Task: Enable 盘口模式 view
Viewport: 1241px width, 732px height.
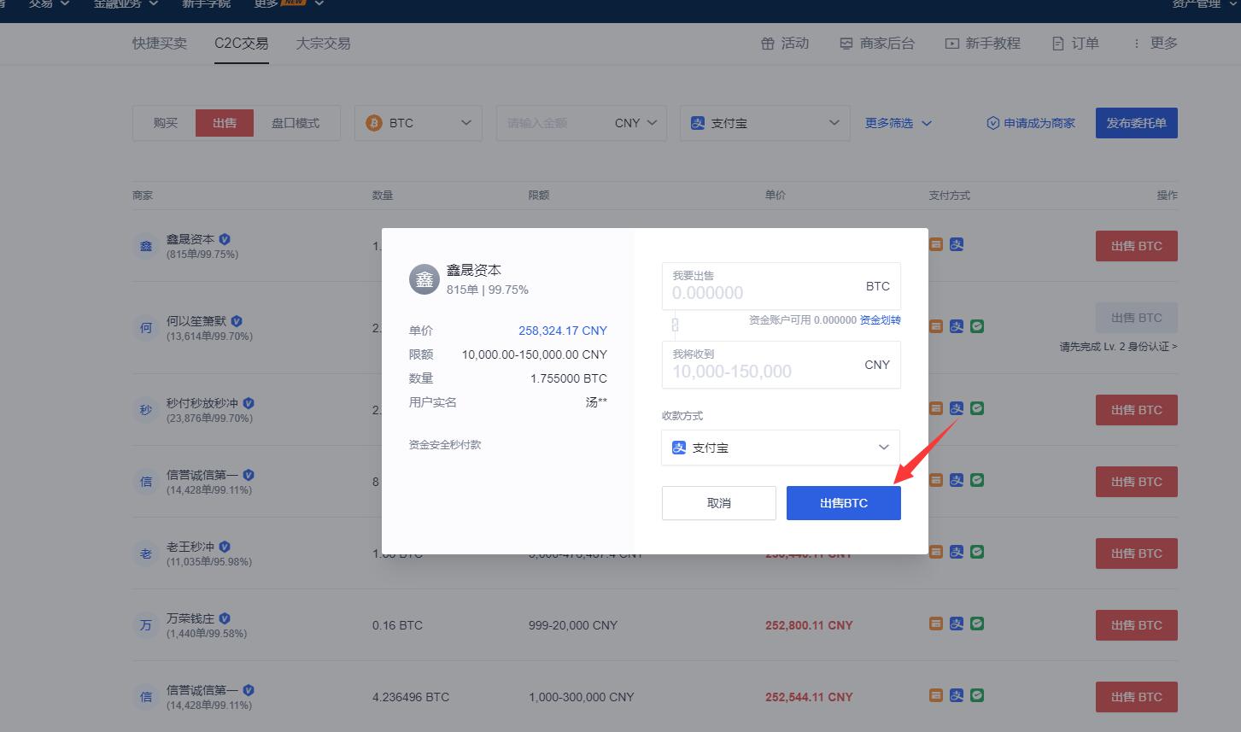Action: tap(296, 122)
